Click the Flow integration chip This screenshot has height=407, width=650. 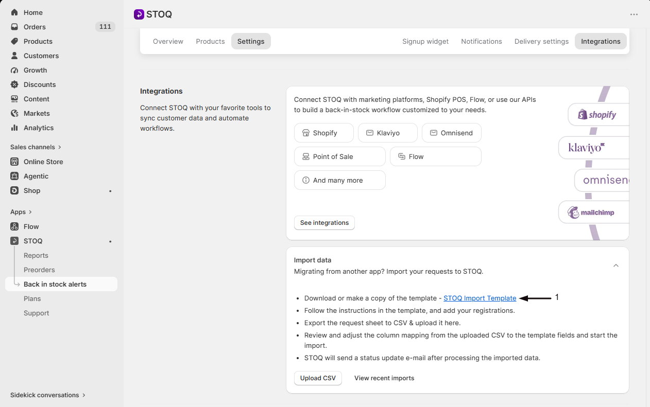(x=436, y=156)
